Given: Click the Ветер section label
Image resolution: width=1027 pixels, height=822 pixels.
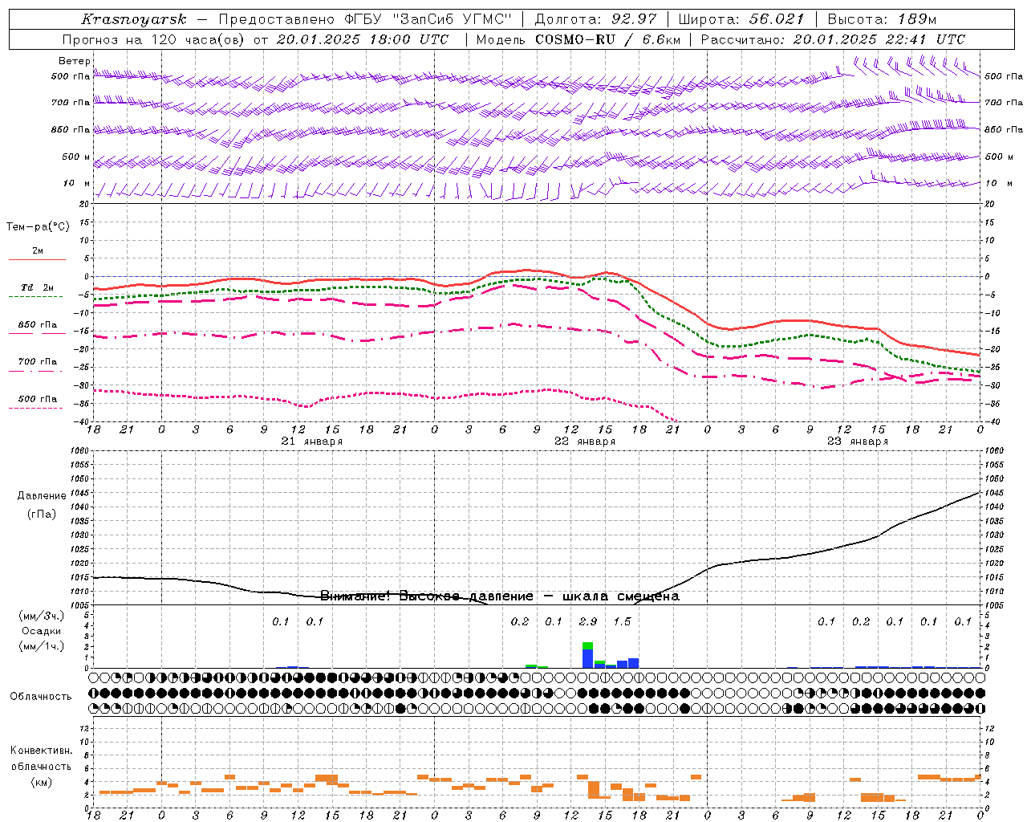Looking at the screenshot, I should [x=75, y=61].
